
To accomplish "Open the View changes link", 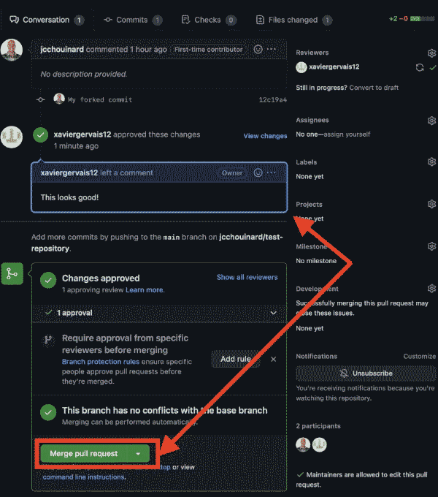I will point(265,136).
